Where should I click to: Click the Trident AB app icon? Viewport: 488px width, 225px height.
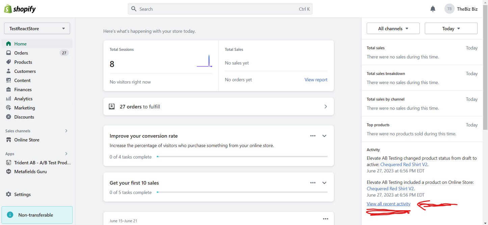pos(9,163)
